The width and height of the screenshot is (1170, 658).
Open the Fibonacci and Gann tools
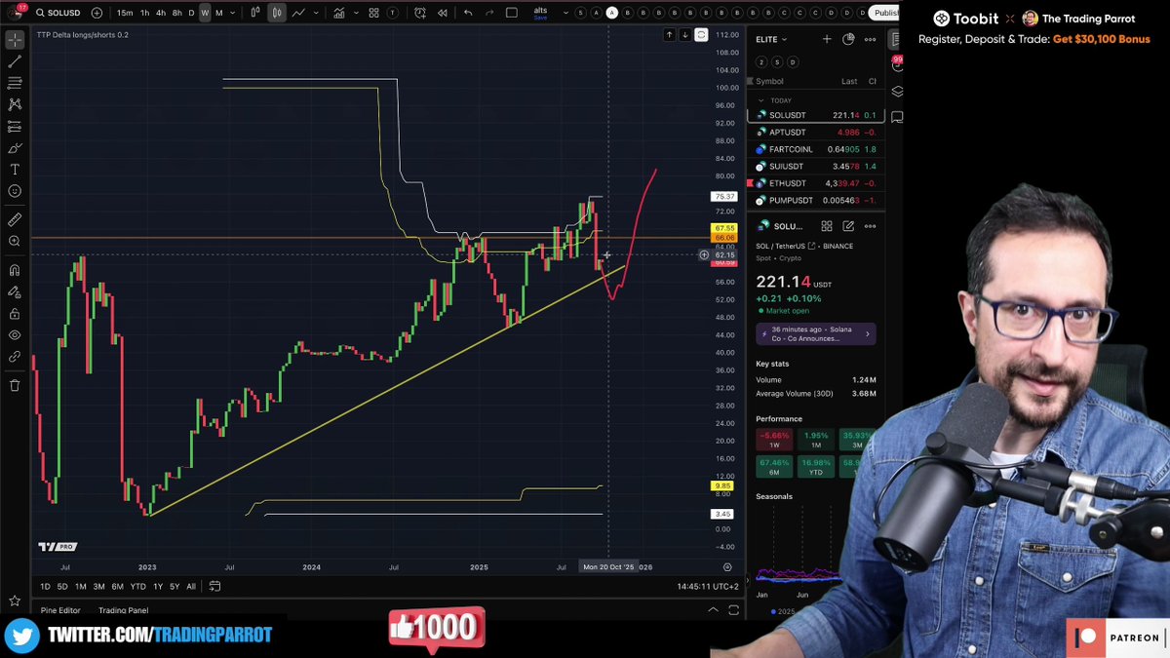point(15,83)
